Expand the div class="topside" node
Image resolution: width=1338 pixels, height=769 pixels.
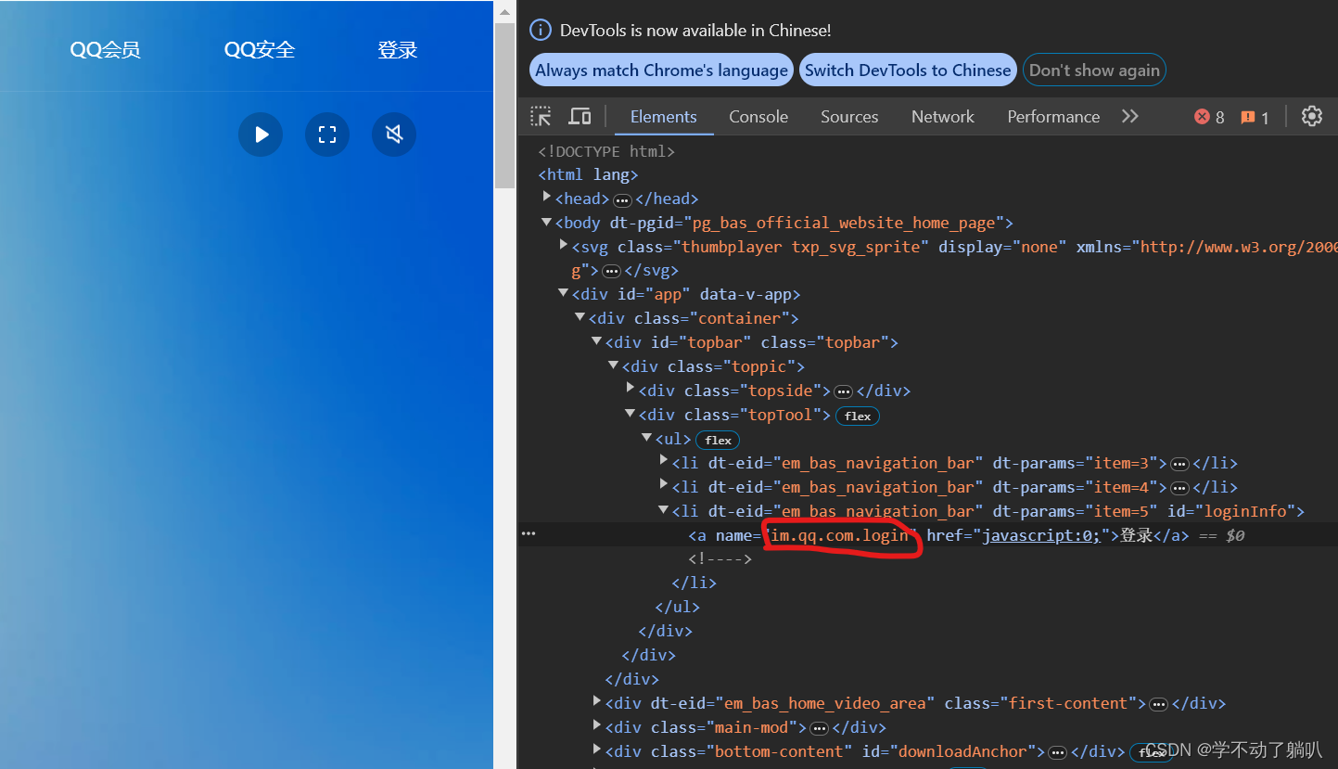point(631,391)
